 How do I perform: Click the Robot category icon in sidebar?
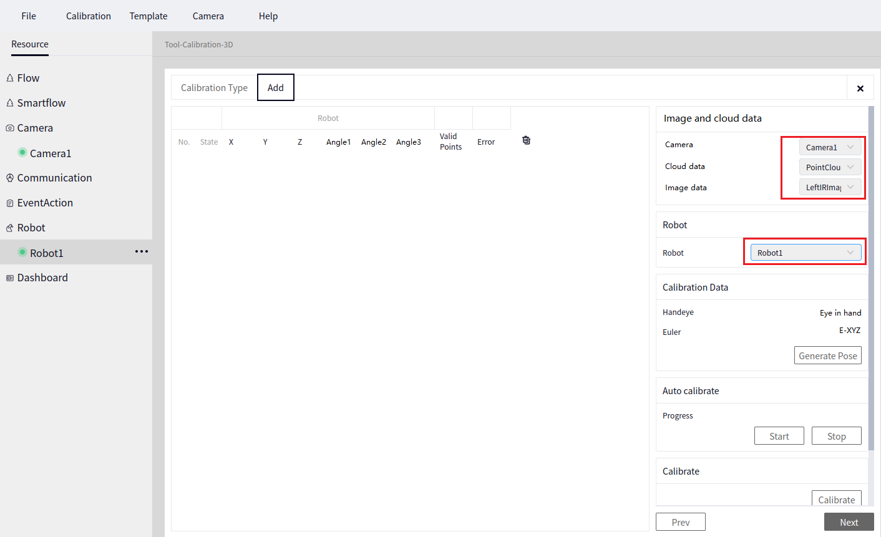pyautogui.click(x=10, y=228)
